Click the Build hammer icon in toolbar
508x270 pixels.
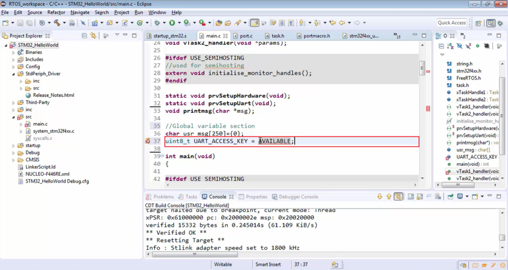(x=57, y=23)
